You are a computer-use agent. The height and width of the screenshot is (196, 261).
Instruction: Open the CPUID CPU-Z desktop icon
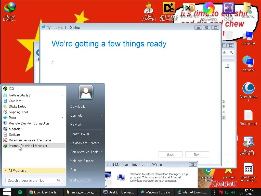228,12
